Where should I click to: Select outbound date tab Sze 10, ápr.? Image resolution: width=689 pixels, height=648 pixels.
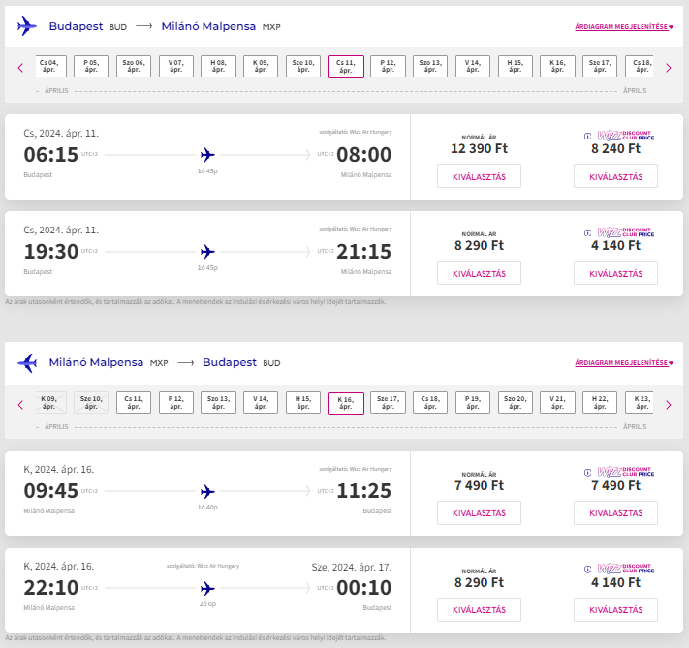[302, 66]
